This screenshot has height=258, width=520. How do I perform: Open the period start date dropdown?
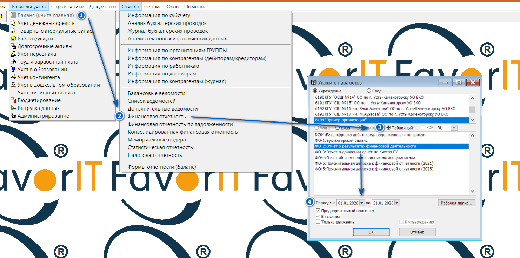(361, 203)
